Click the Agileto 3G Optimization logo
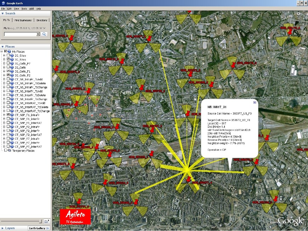 (75, 216)
